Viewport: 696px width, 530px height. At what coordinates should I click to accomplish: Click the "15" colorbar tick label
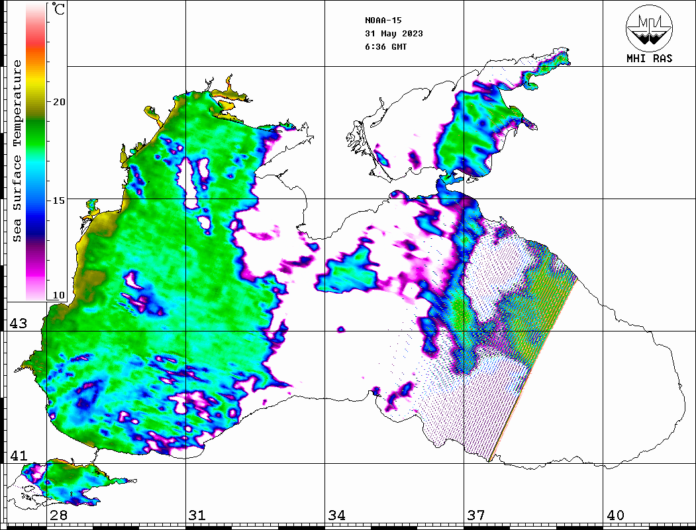(59, 200)
